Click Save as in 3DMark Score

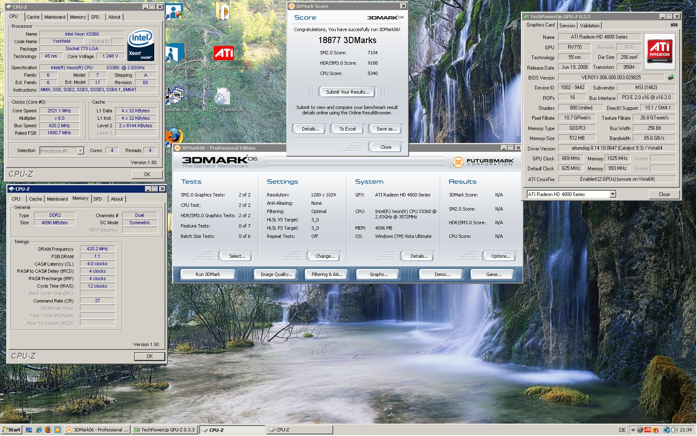point(386,129)
